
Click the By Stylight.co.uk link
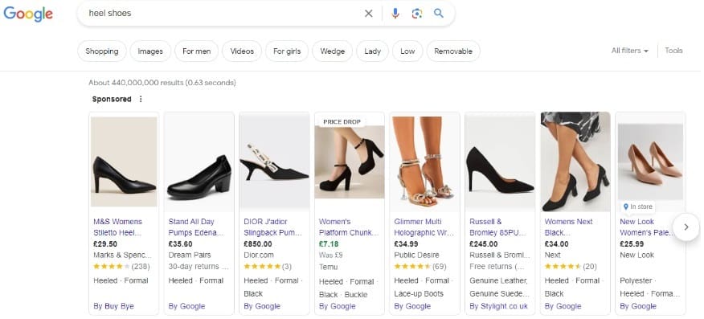point(498,306)
